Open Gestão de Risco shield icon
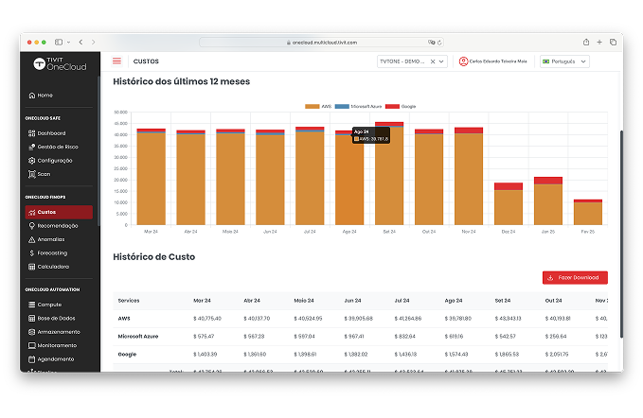This screenshot has height=418, width=643. pyautogui.click(x=31, y=147)
